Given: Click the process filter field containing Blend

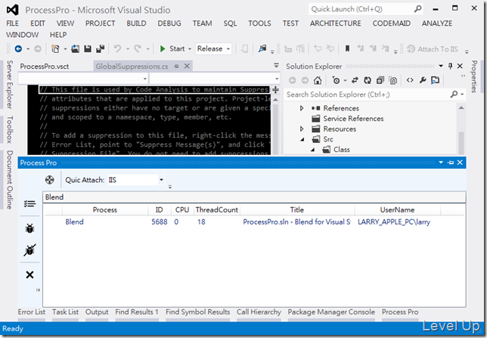Looking at the screenshot, I should [x=254, y=197].
